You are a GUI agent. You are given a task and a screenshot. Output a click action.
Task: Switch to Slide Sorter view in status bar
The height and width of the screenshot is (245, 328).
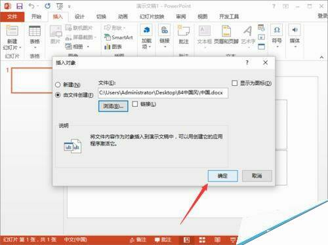pyautogui.click(x=202, y=240)
